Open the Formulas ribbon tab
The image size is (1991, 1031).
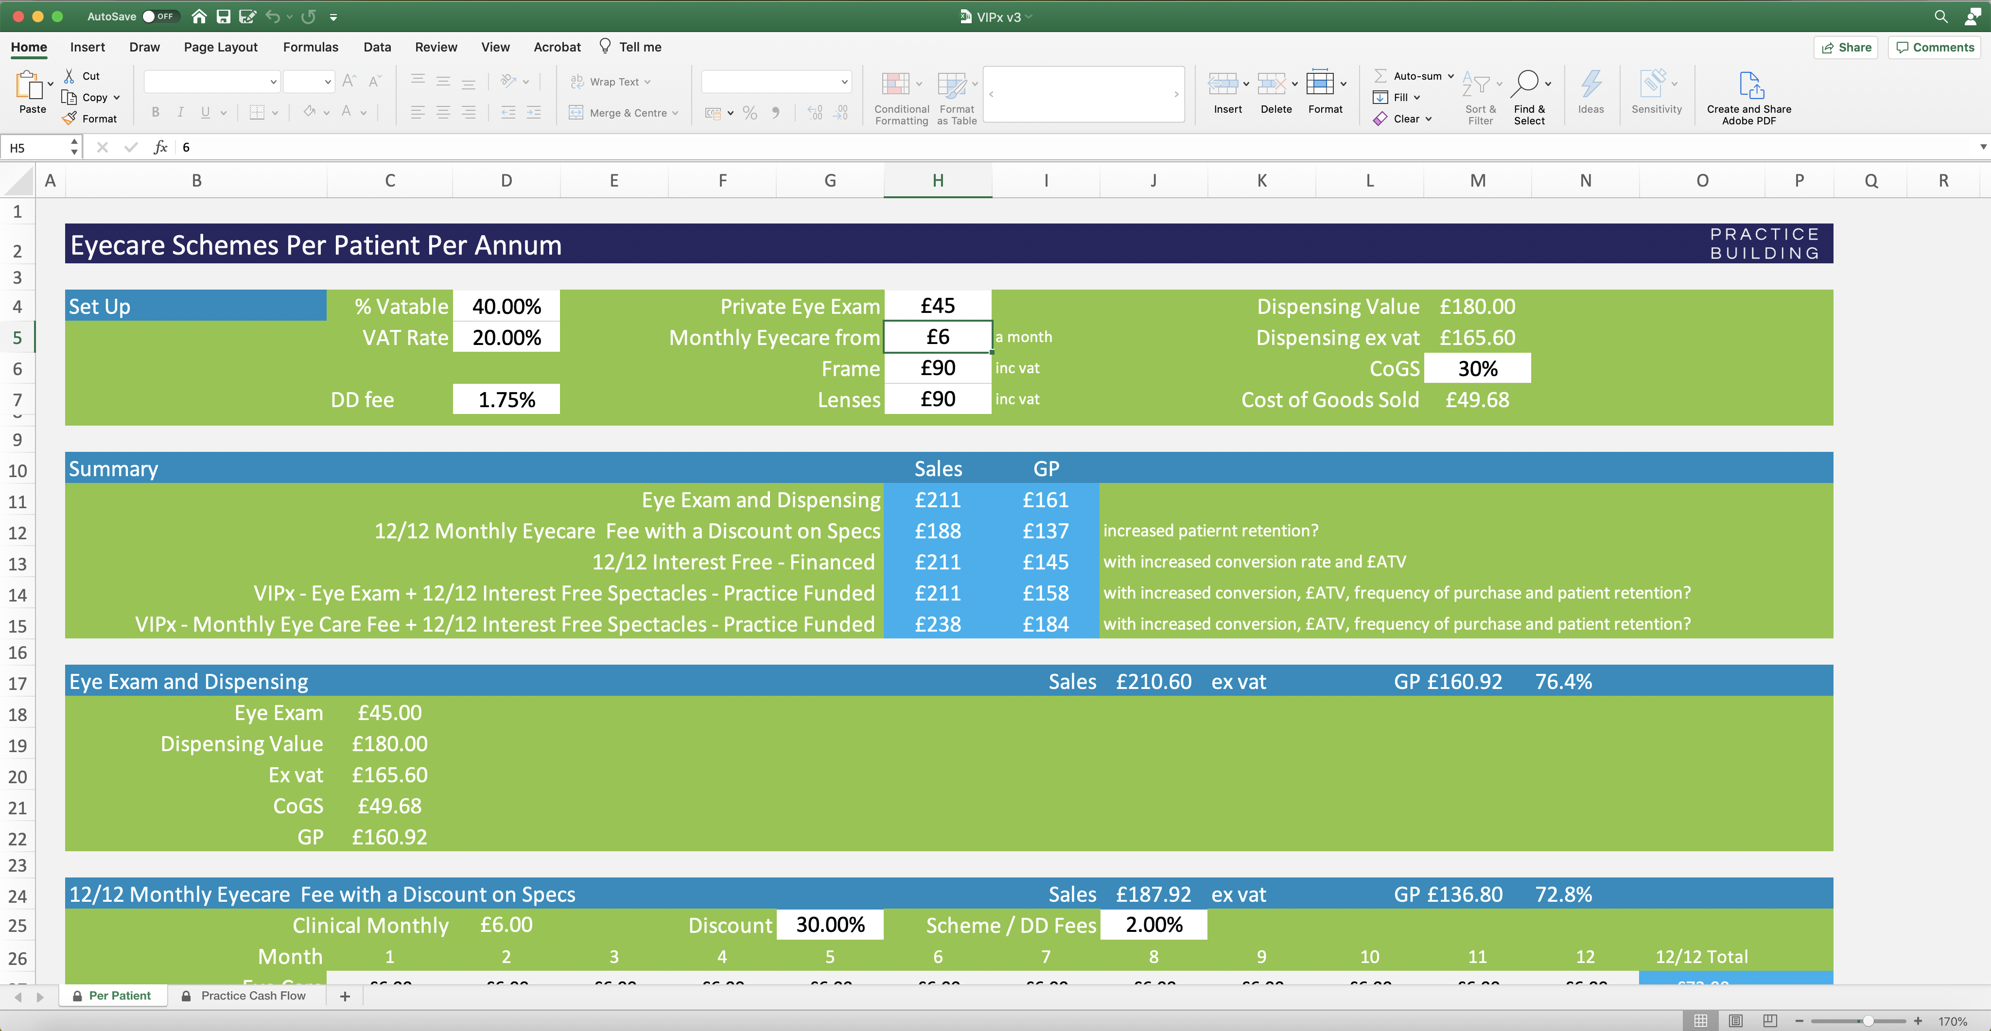pyautogui.click(x=310, y=47)
